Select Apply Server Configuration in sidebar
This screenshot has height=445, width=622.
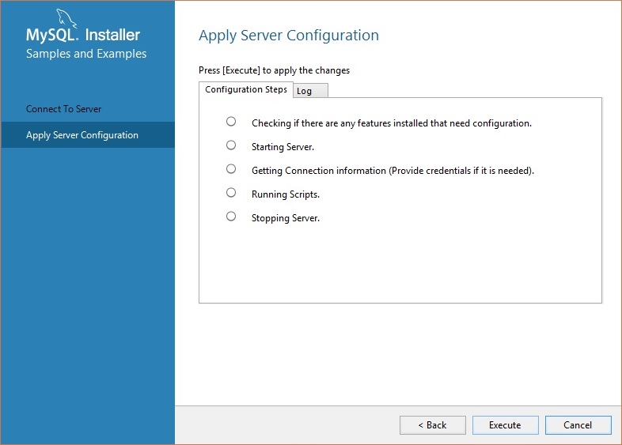click(x=88, y=134)
